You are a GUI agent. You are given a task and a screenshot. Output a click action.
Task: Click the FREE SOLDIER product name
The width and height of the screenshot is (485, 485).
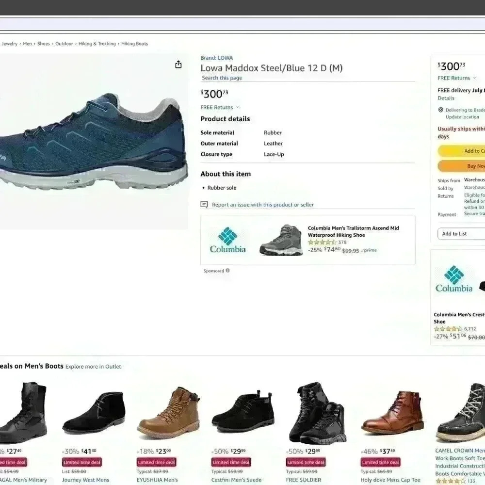(304, 480)
